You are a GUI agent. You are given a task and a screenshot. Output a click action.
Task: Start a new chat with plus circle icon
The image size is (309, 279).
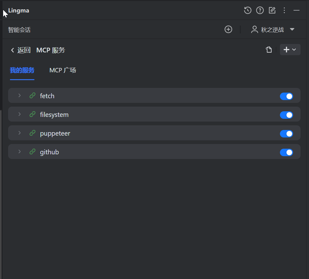pyautogui.click(x=228, y=29)
